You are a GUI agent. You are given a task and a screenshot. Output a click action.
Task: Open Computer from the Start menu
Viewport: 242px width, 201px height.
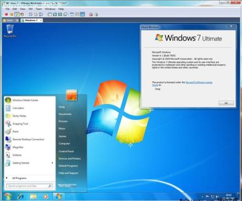[64, 143]
